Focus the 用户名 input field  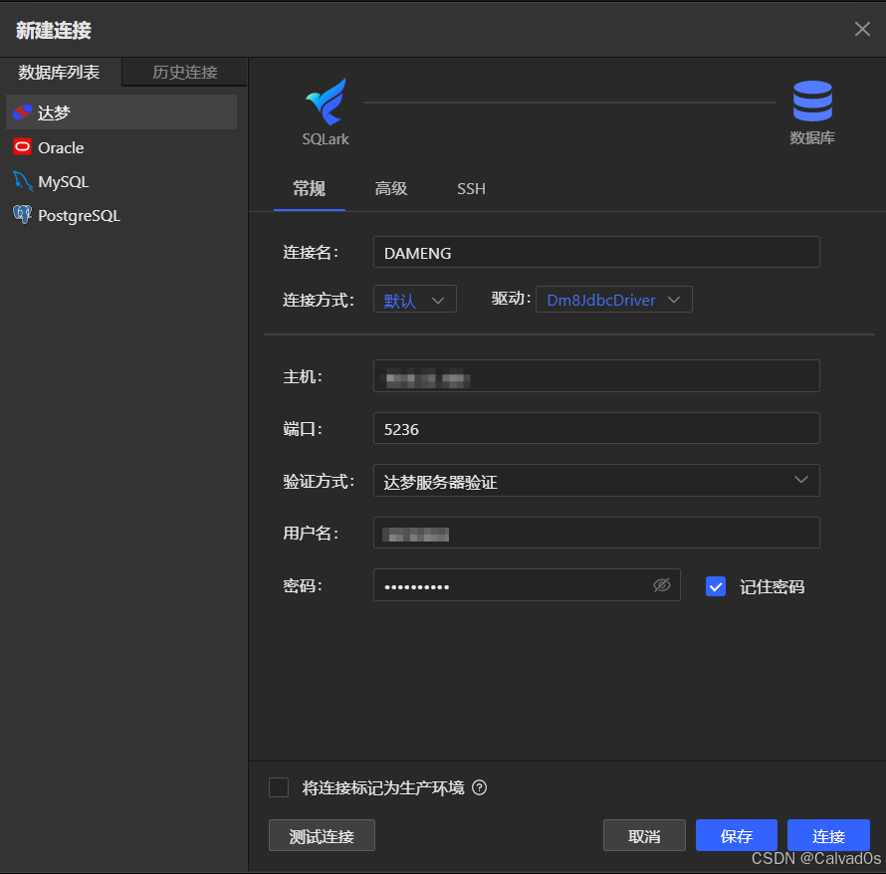596,533
